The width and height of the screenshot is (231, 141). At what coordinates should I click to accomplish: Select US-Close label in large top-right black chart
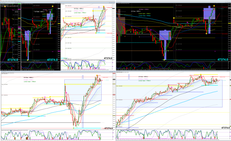pyautogui.click(x=136, y=11)
